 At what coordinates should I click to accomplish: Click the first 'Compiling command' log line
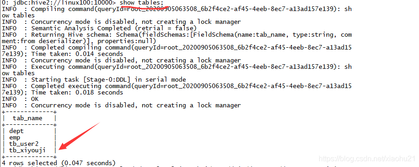click(x=177, y=12)
